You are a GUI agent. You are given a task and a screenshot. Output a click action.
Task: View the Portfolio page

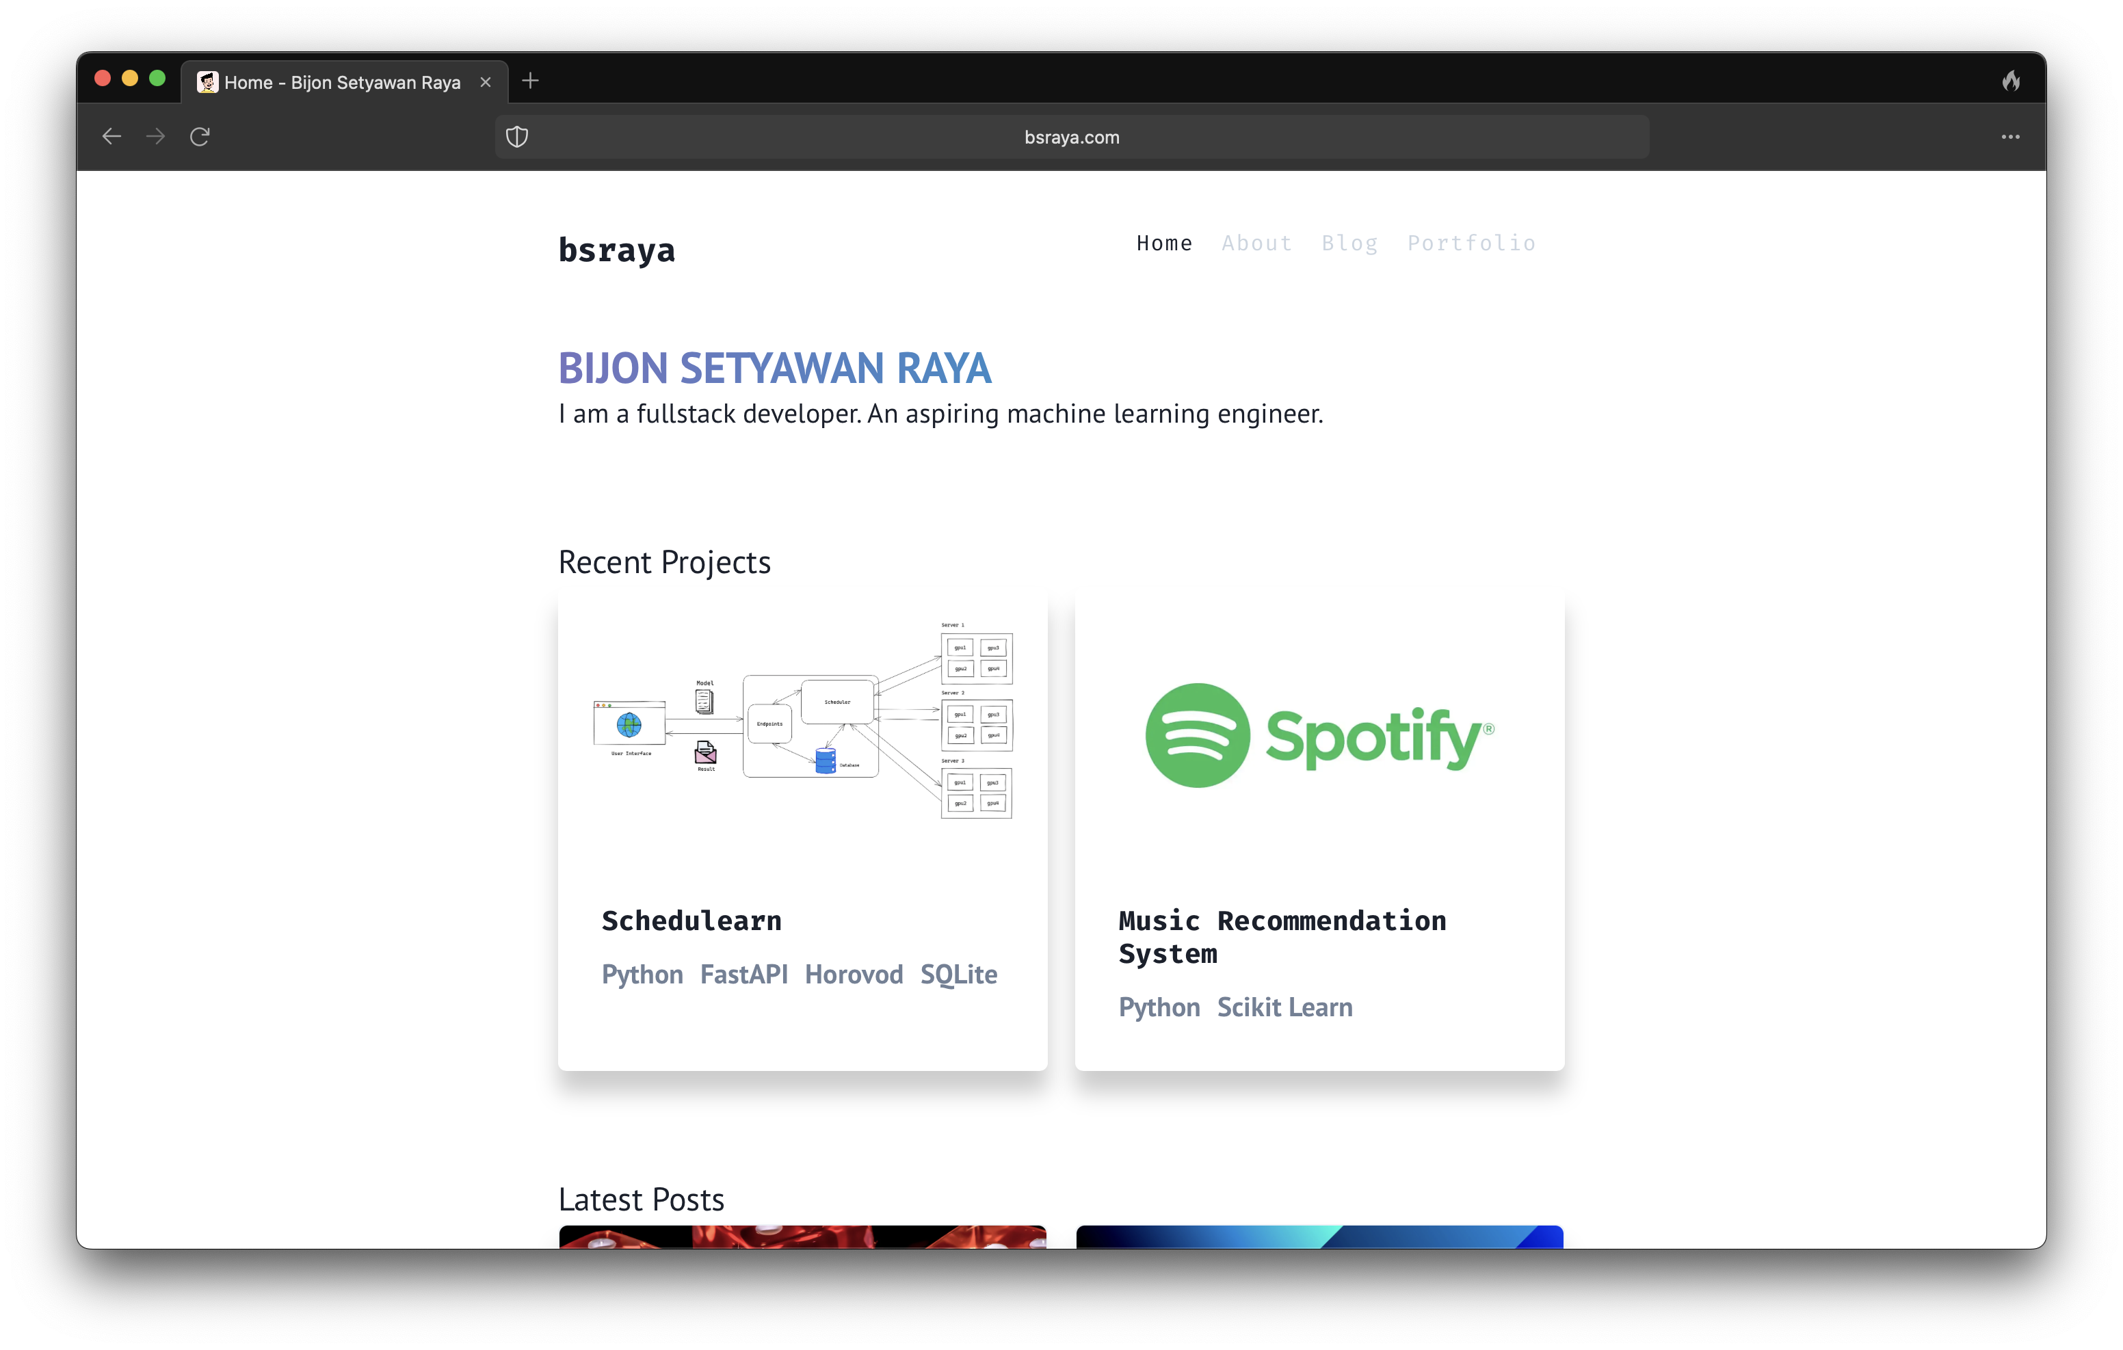coord(1471,243)
